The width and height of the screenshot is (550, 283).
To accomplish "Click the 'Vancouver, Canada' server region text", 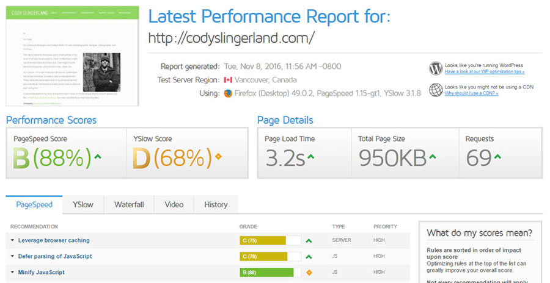I will tap(266, 80).
